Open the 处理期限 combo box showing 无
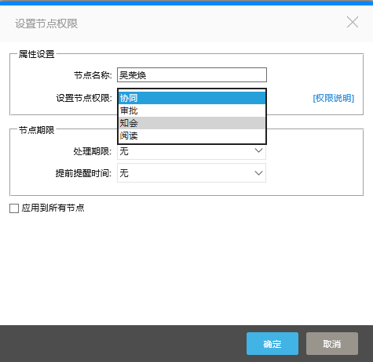 tap(192, 151)
